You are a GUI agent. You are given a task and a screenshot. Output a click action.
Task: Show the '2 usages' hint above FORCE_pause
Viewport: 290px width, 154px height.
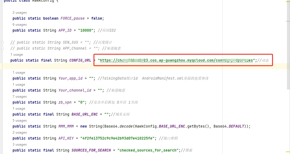pyautogui.click(x=20, y=13)
